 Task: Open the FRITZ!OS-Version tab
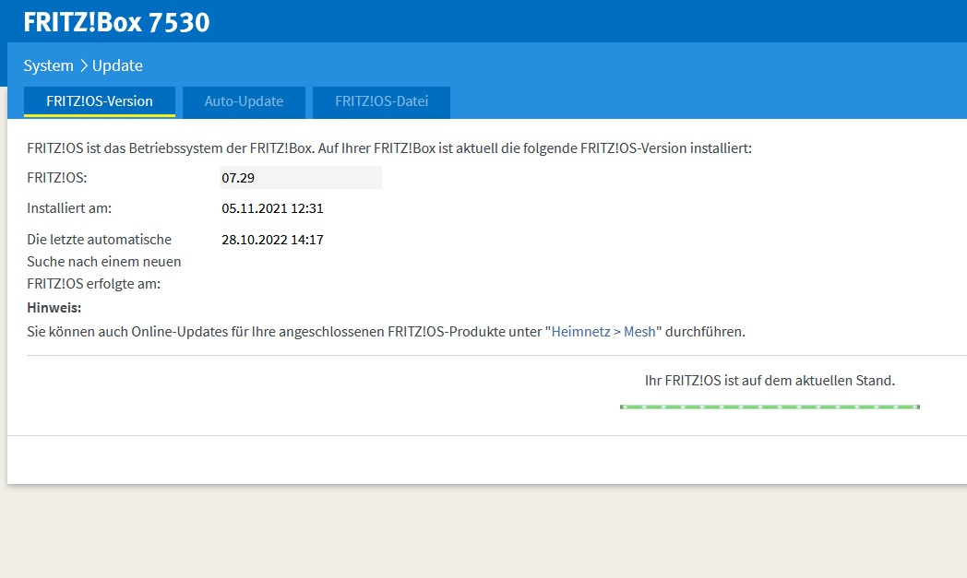tap(100, 101)
